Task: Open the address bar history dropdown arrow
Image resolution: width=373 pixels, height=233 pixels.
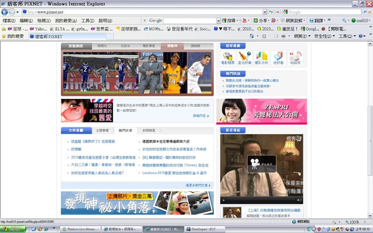Action: (x=265, y=12)
